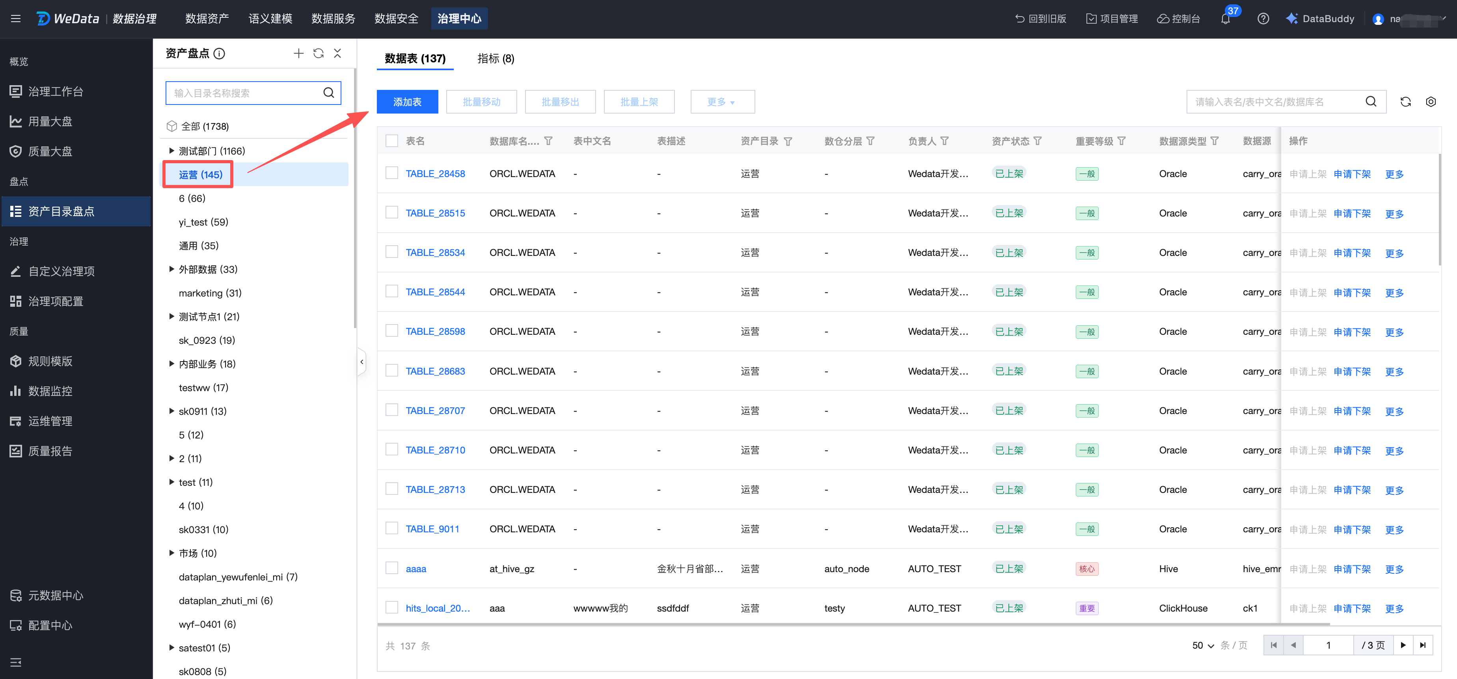The height and width of the screenshot is (679, 1457).
Task: Open table column settings hexagon icon
Action: 1431,102
